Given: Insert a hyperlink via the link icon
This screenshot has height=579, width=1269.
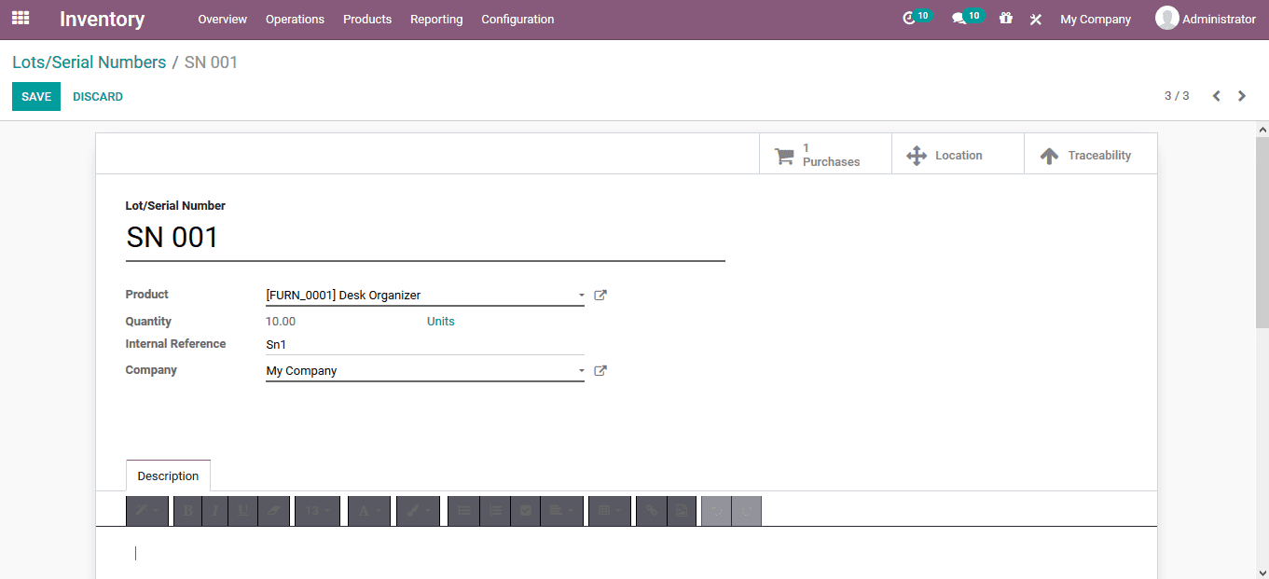Looking at the screenshot, I should (x=651, y=511).
